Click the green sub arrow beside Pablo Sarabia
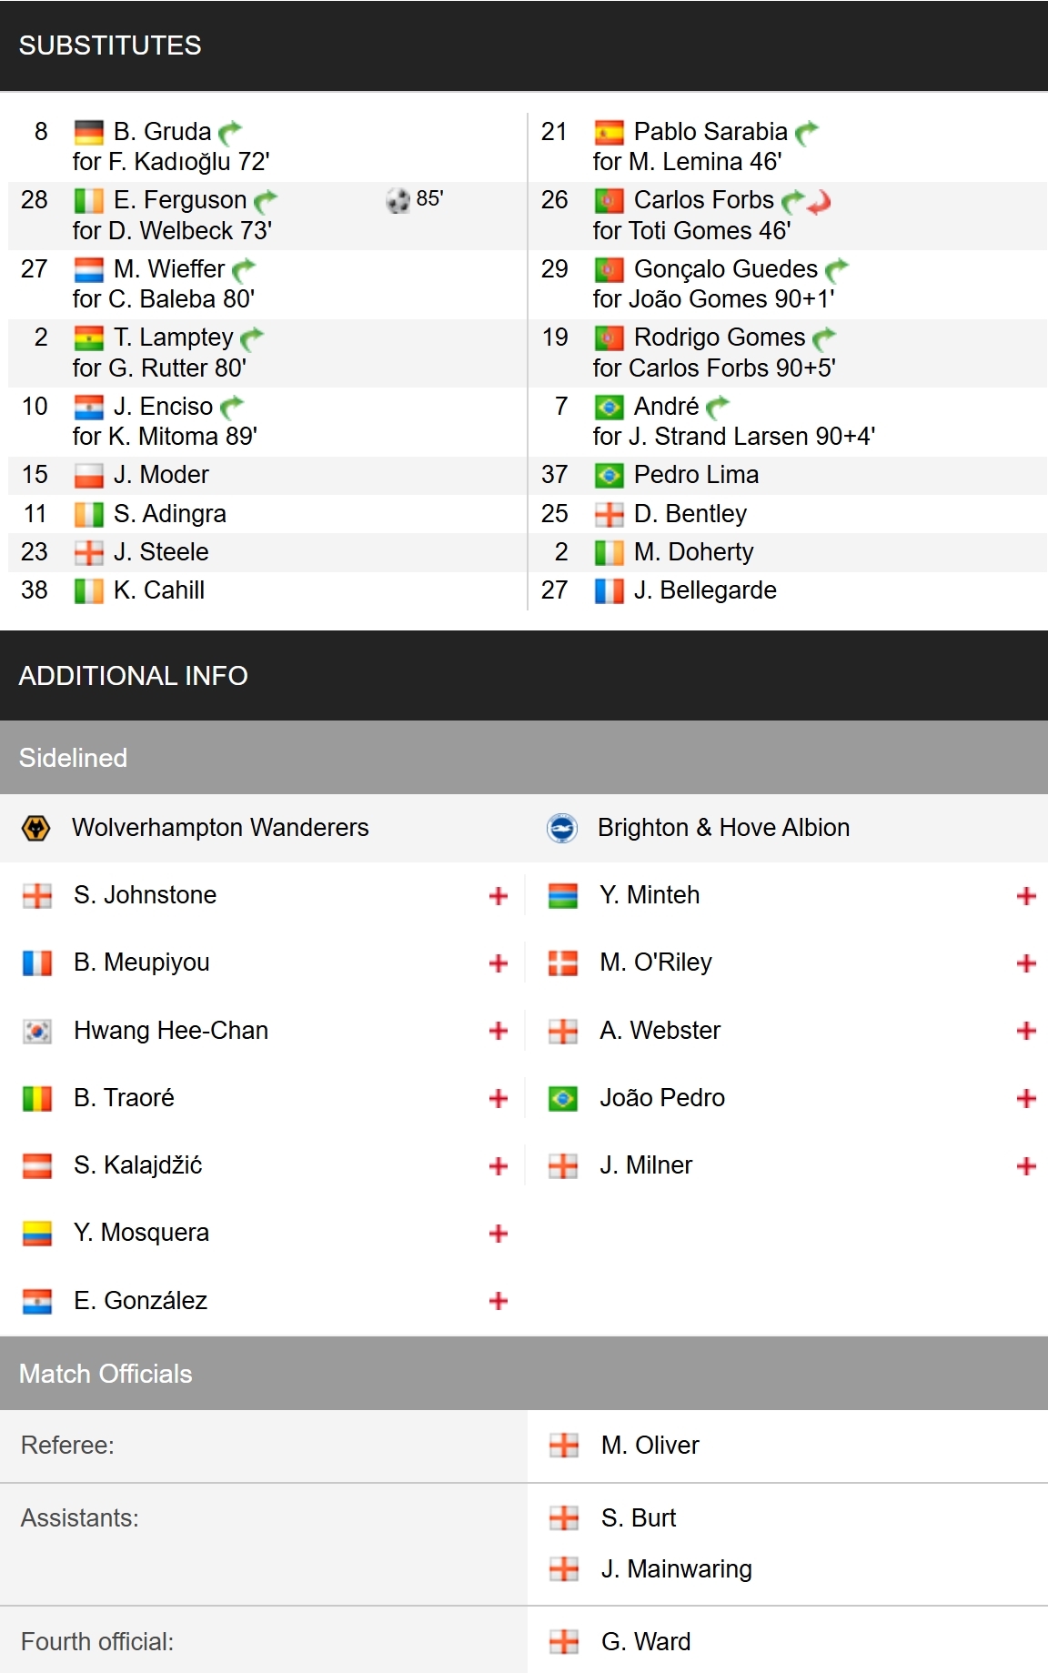This screenshot has height=1673, width=1048. click(x=807, y=133)
